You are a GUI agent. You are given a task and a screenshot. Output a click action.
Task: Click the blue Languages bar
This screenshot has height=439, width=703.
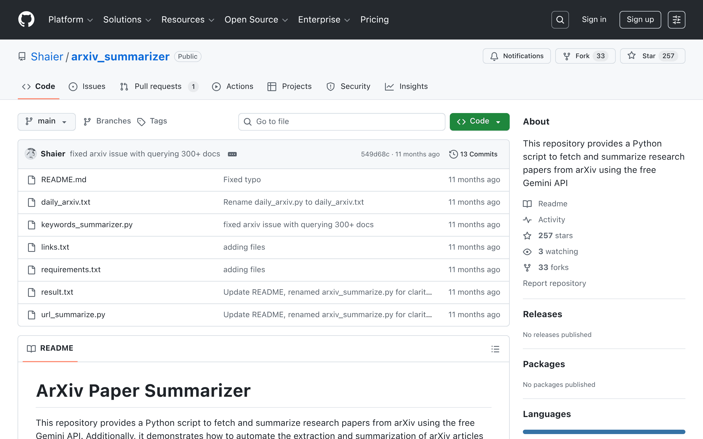coord(604,432)
